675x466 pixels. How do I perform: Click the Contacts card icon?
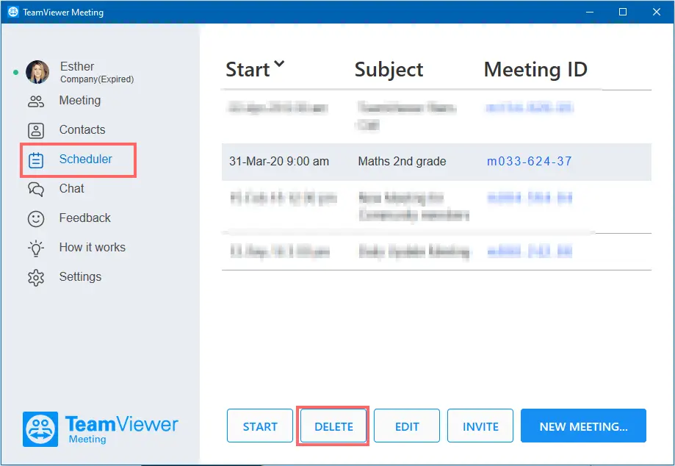[x=36, y=131]
